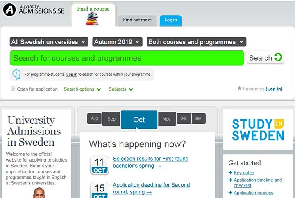The height and width of the screenshot is (198, 295).
Task: Select the Jan month tab
Action: pos(198,118)
